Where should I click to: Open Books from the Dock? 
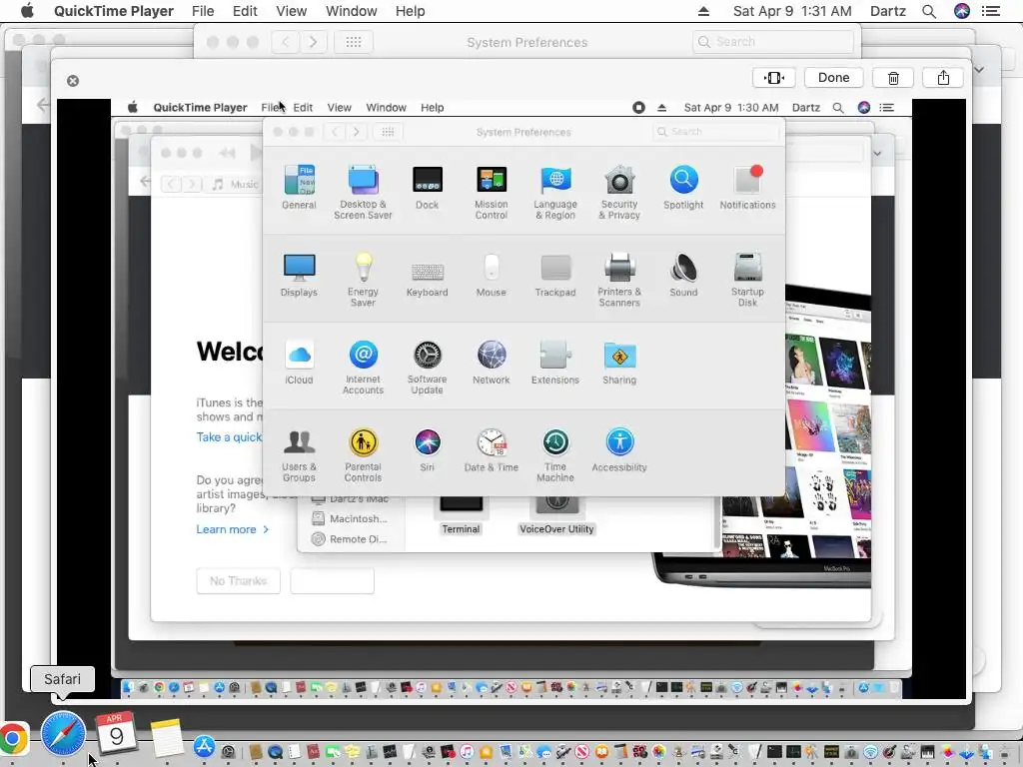coord(601,751)
